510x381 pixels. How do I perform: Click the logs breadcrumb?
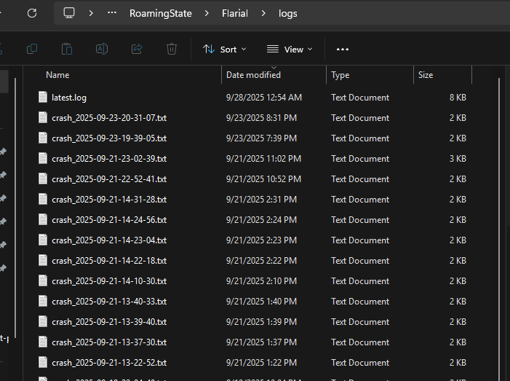pyautogui.click(x=288, y=13)
